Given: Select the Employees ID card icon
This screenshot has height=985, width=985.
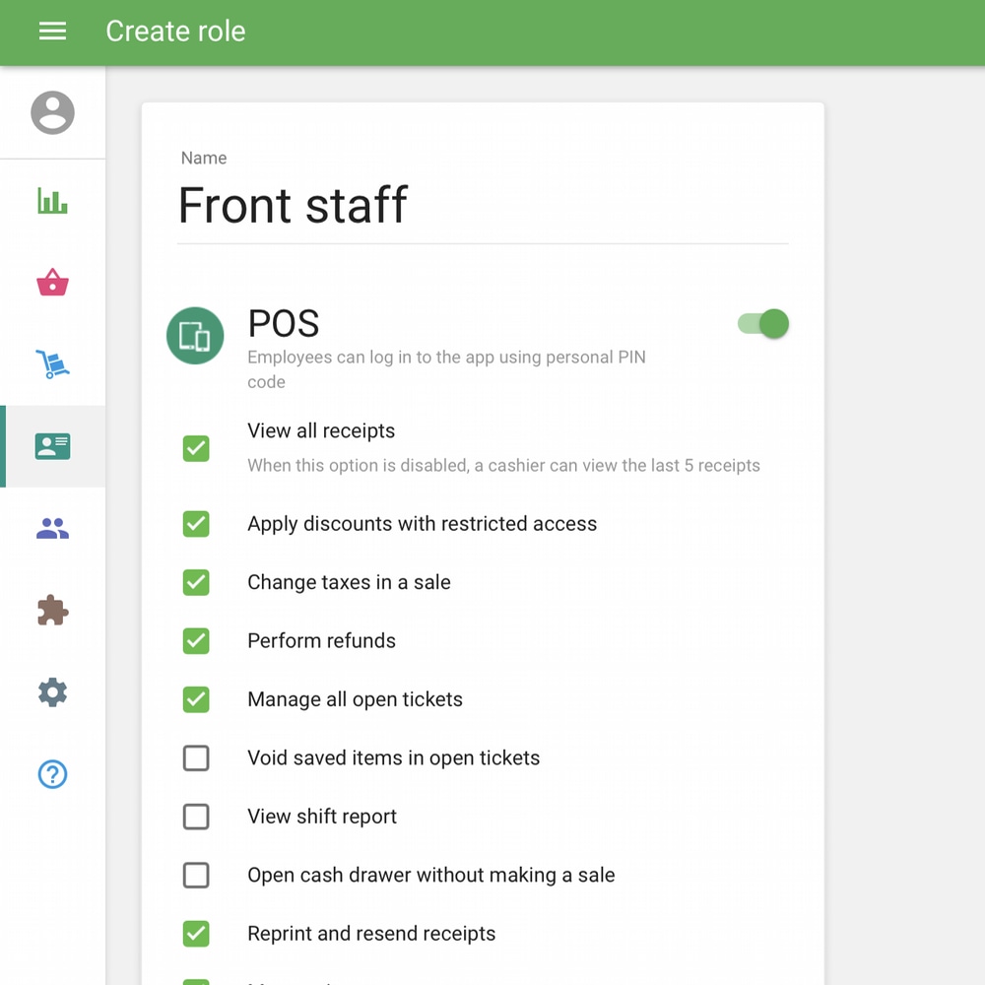Looking at the screenshot, I should point(53,446).
